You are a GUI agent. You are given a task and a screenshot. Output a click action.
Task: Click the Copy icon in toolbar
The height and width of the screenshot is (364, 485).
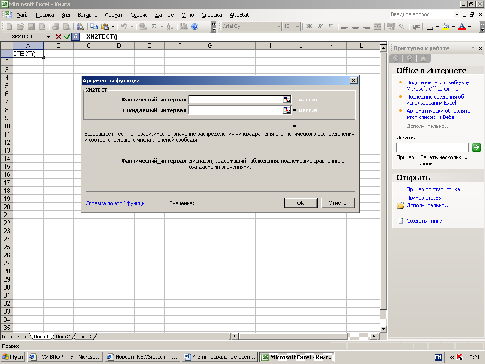click(94, 27)
